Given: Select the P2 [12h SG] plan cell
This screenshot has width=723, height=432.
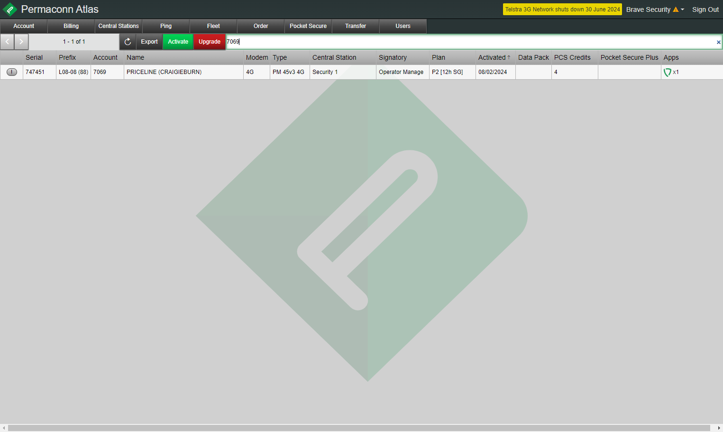Looking at the screenshot, I should pyautogui.click(x=452, y=72).
